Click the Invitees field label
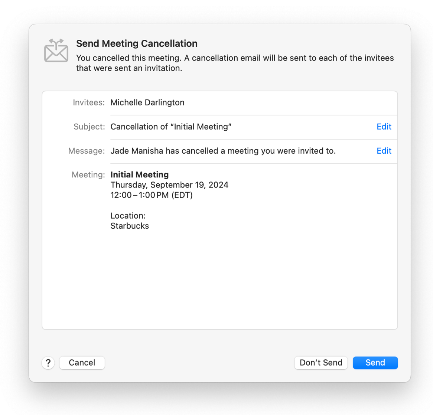The height and width of the screenshot is (415, 433). (x=89, y=102)
